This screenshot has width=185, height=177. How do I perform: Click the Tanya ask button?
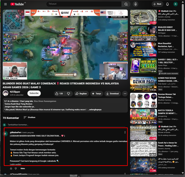(x=97, y=93)
